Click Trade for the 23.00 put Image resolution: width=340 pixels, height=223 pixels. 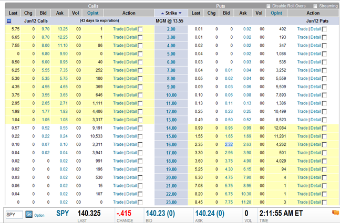pyautogui.click(x=302, y=202)
